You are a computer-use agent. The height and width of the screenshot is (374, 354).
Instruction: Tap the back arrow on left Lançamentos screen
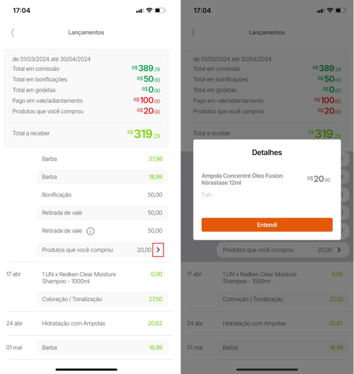[x=13, y=33]
